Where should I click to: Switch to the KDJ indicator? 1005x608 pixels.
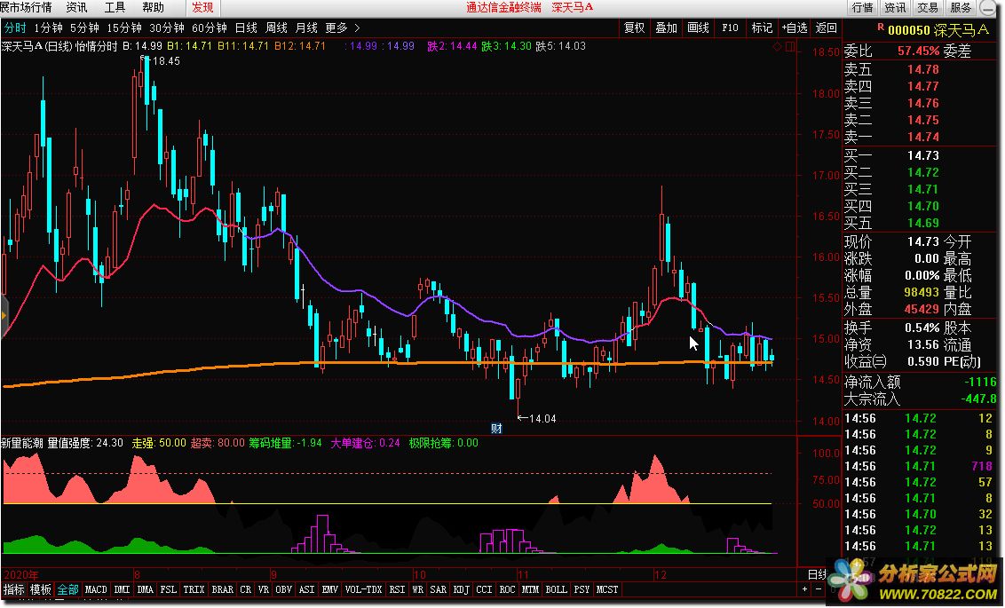coord(462,589)
